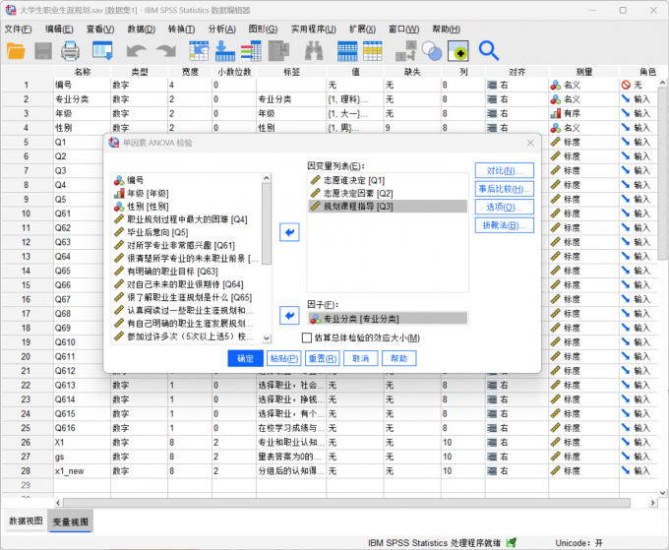Screen dimensions: 669x550
Task: Go to variable toolbar icon
Action: point(225,51)
